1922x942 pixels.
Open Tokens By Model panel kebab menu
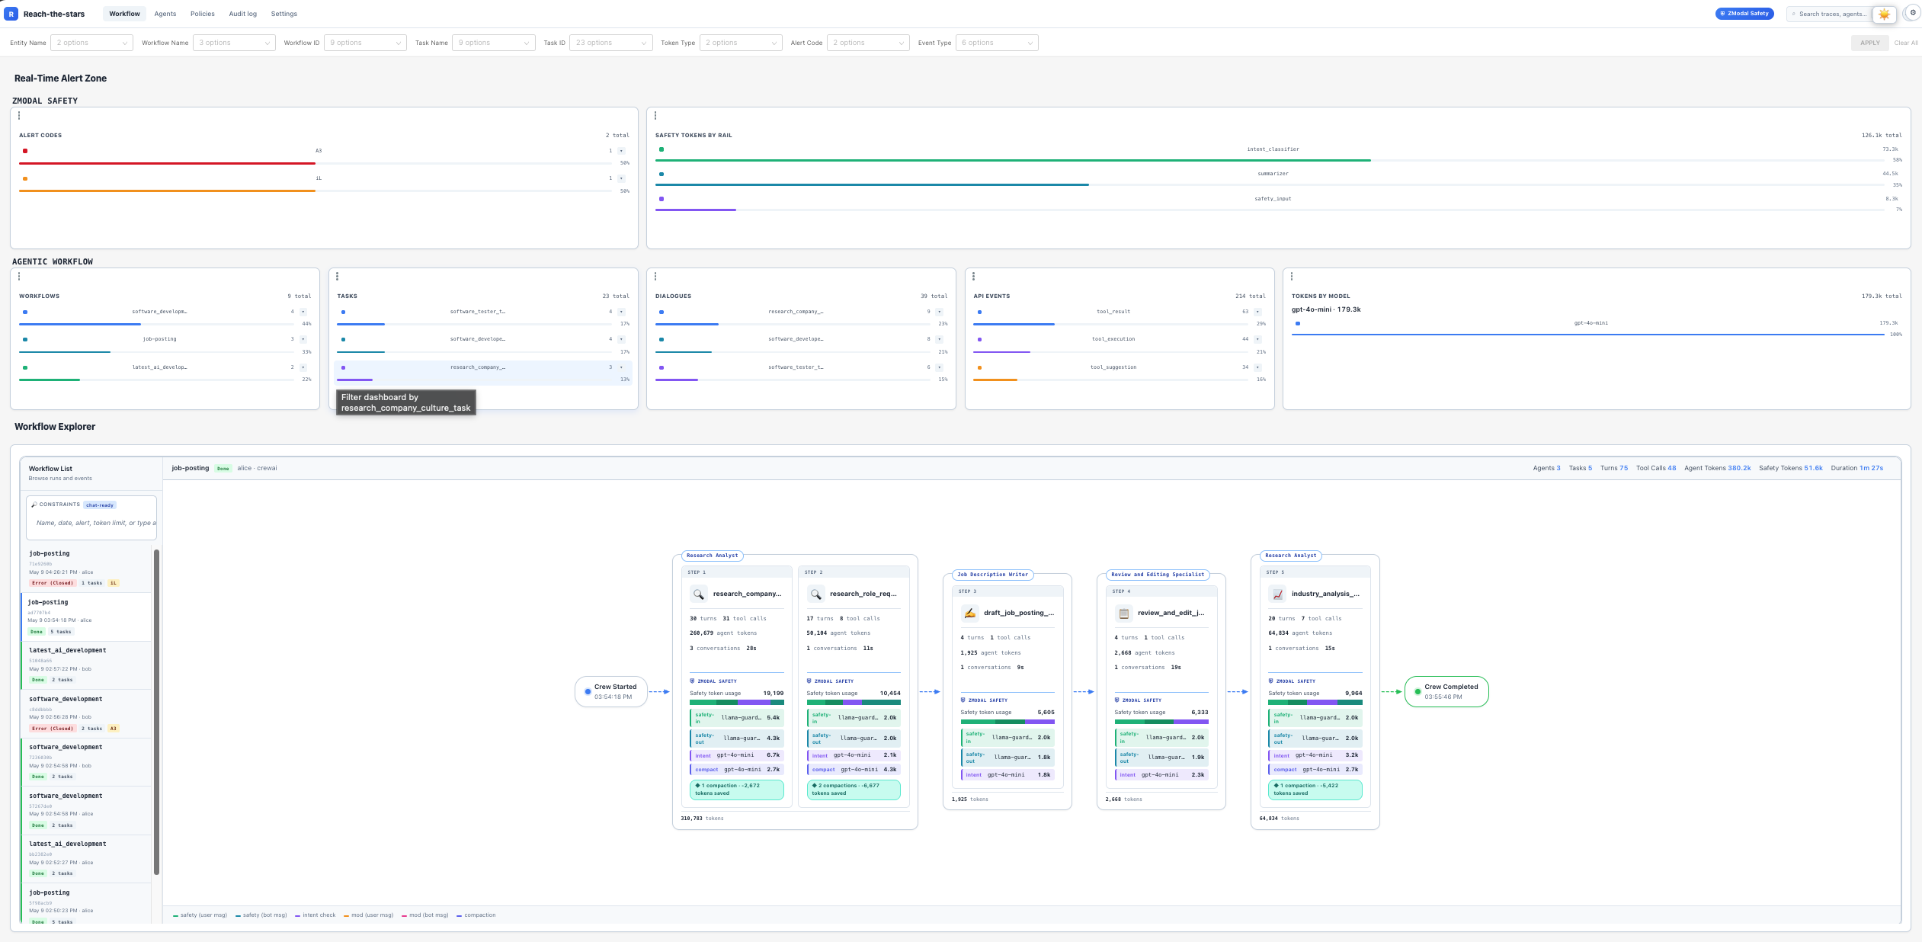[1292, 277]
